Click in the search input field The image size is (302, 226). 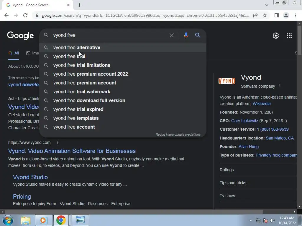(110, 35)
